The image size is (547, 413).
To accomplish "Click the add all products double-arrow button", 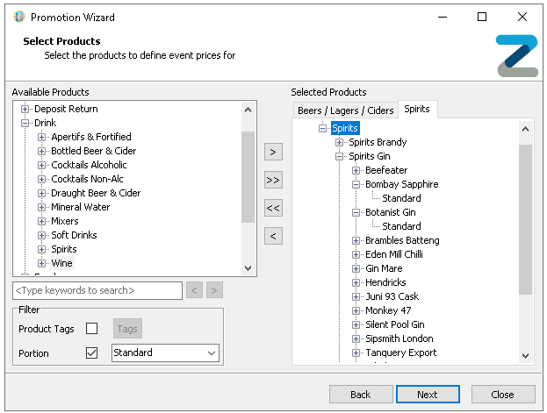I will (273, 180).
